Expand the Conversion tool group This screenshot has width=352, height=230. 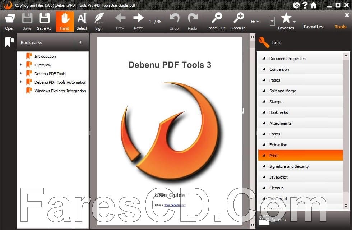point(264,69)
